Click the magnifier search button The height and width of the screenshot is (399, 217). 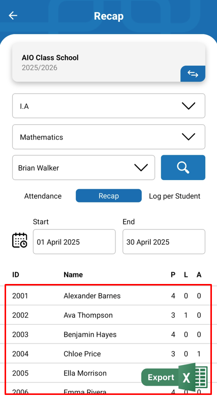tap(183, 167)
